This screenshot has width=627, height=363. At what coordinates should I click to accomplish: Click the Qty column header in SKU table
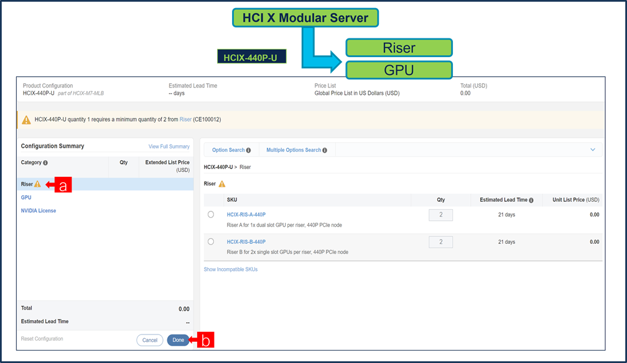click(x=440, y=200)
